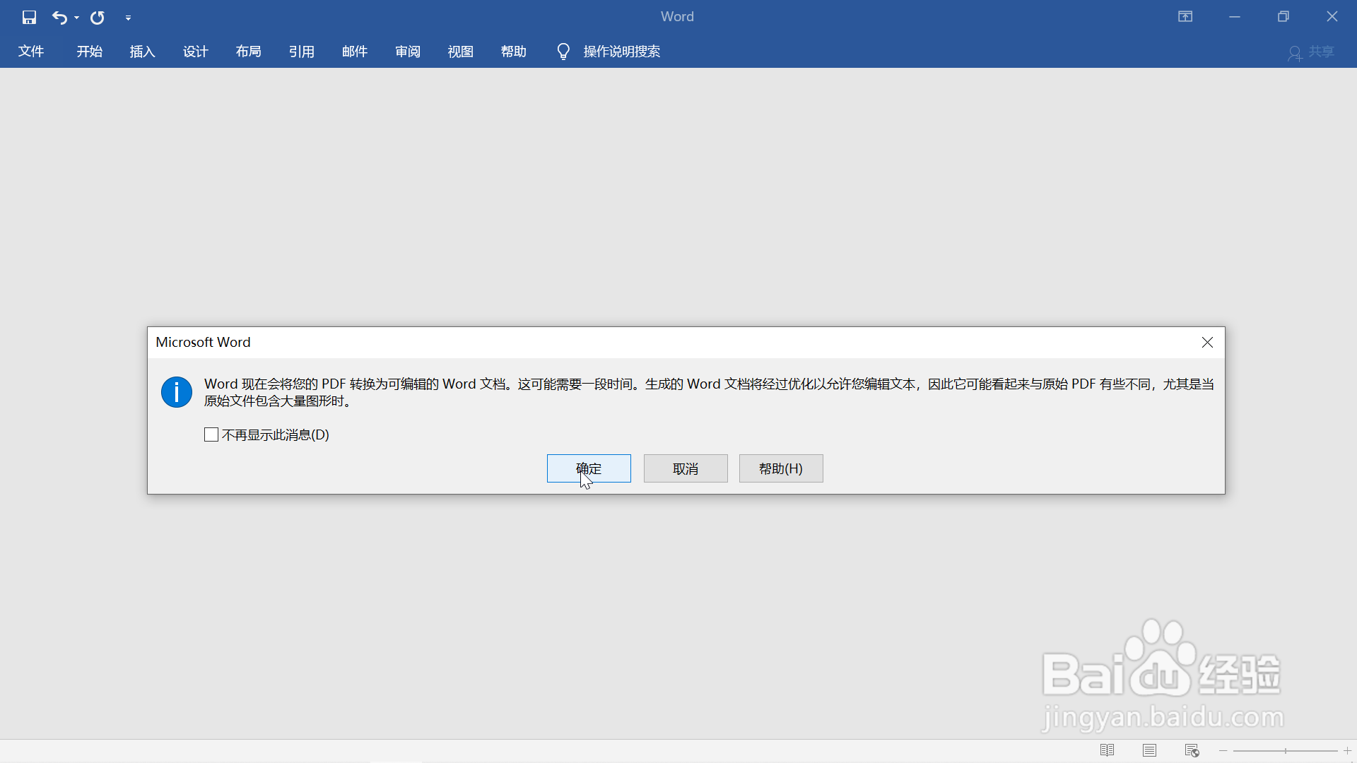Click the Save icon in quick access toolbar
This screenshot has width=1357, height=763.
point(29,17)
